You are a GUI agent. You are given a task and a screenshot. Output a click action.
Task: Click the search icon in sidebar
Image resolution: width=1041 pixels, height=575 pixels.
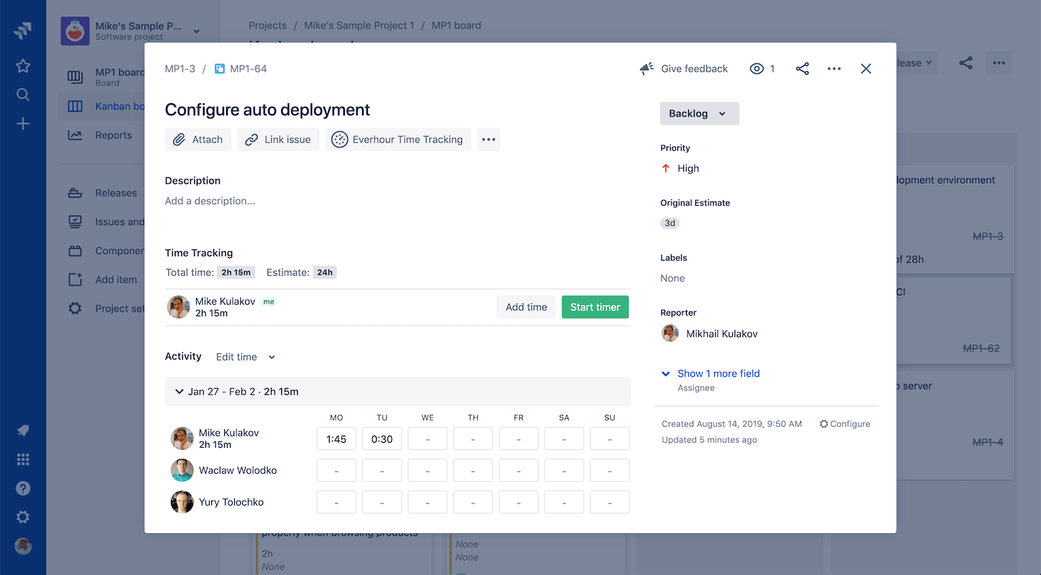click(23, 95)
